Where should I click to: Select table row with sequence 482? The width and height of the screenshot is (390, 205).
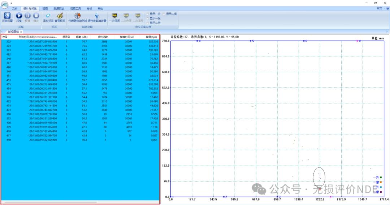(80, 54)
